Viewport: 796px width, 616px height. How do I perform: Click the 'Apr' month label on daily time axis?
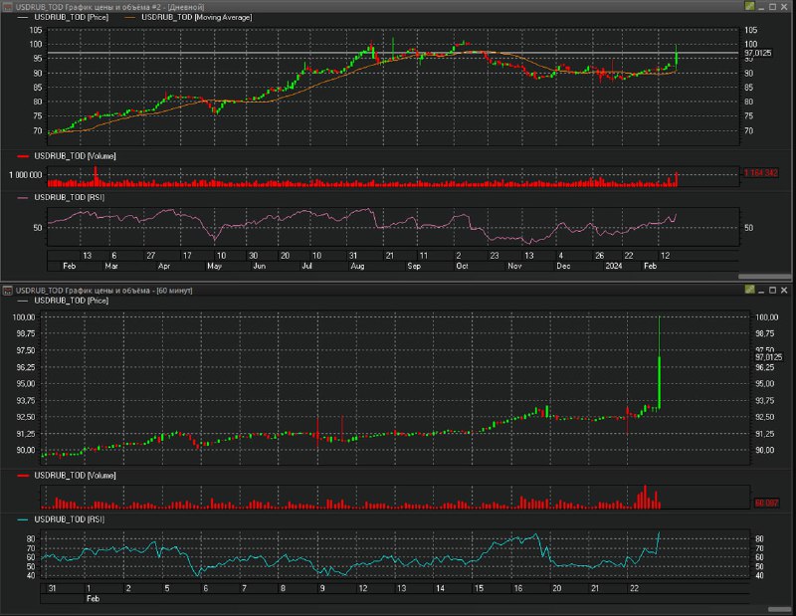pyautogui.click(x=164, y=266)
